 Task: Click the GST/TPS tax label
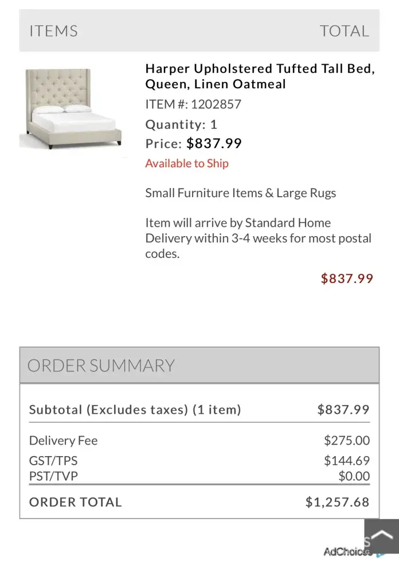[x=53, y=461]
